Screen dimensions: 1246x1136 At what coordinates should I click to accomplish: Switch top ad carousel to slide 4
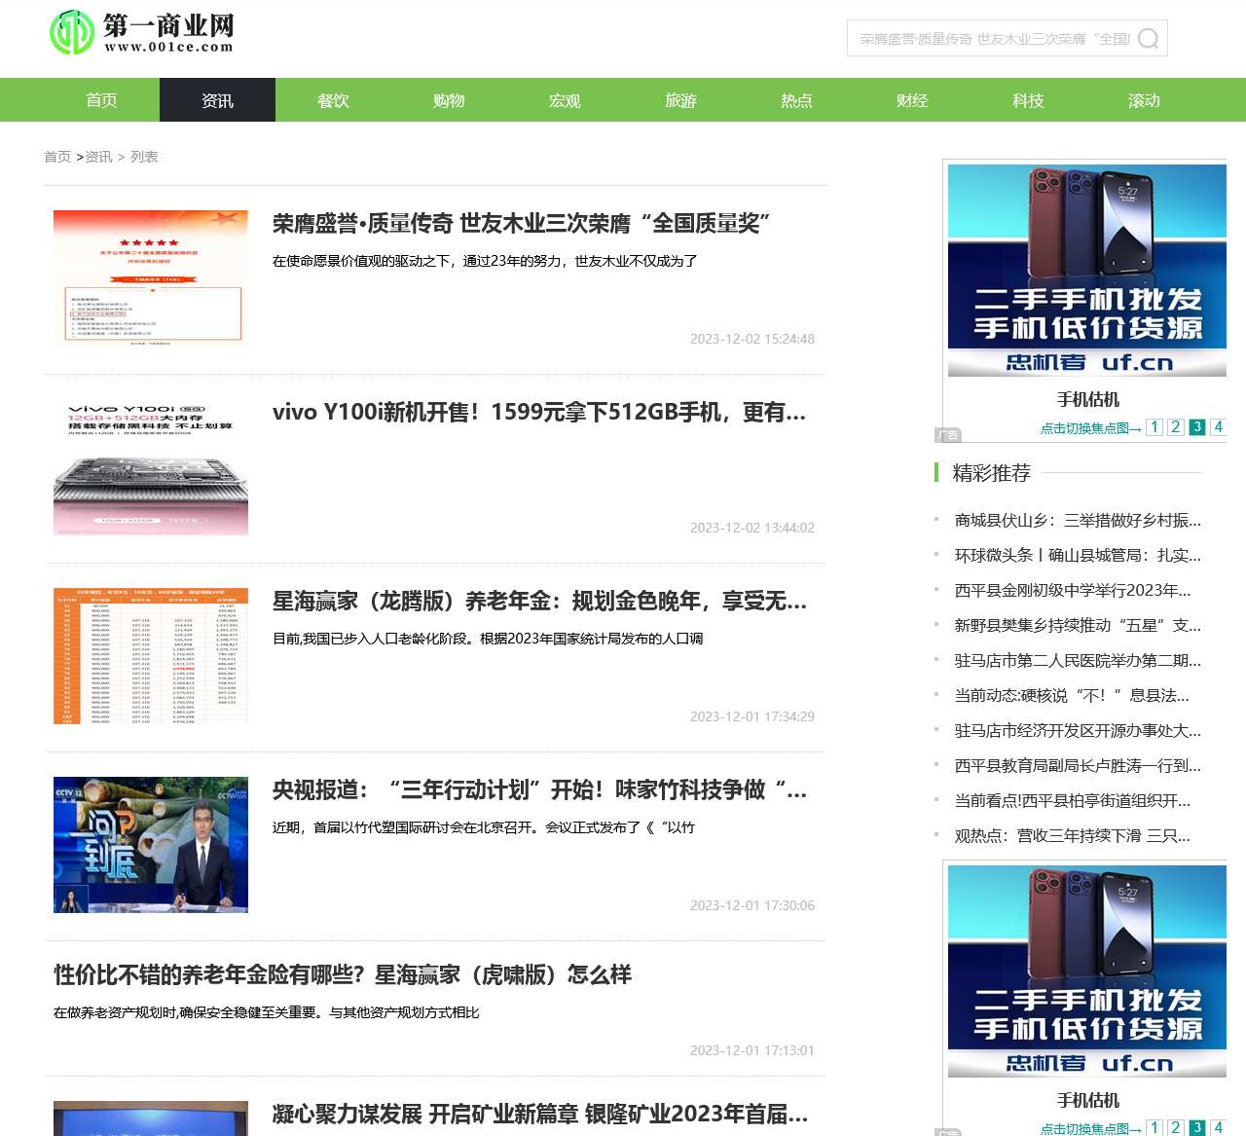(x=1218, y=427)
